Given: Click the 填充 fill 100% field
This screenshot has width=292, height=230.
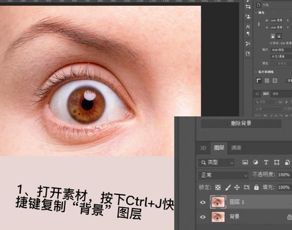Looking at the screenshot, I should (284, 187).
